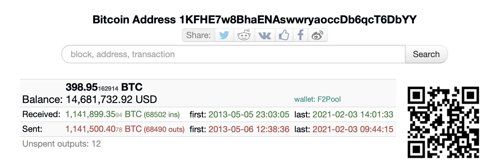Click the 14,681,732.92 USD balance value

111,100
